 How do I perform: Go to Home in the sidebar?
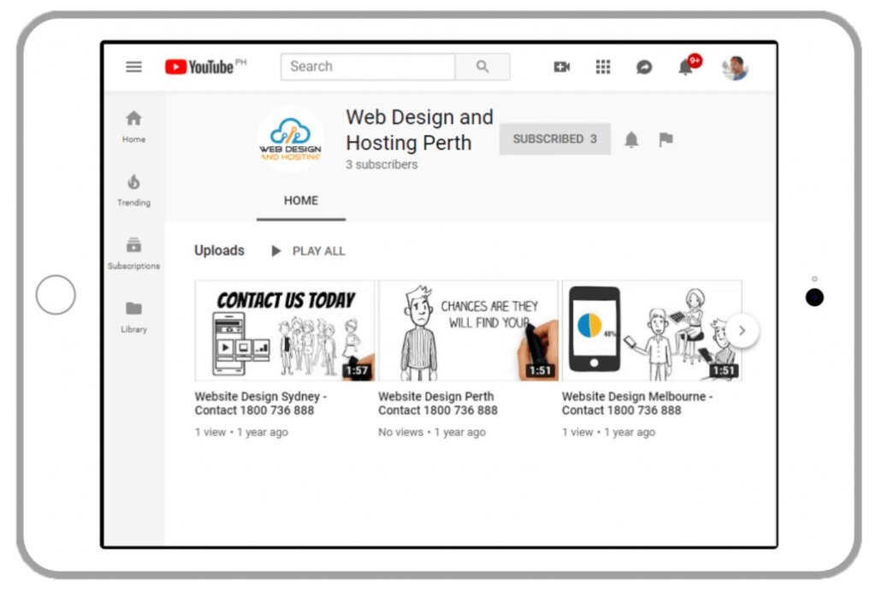pos(133,127)
